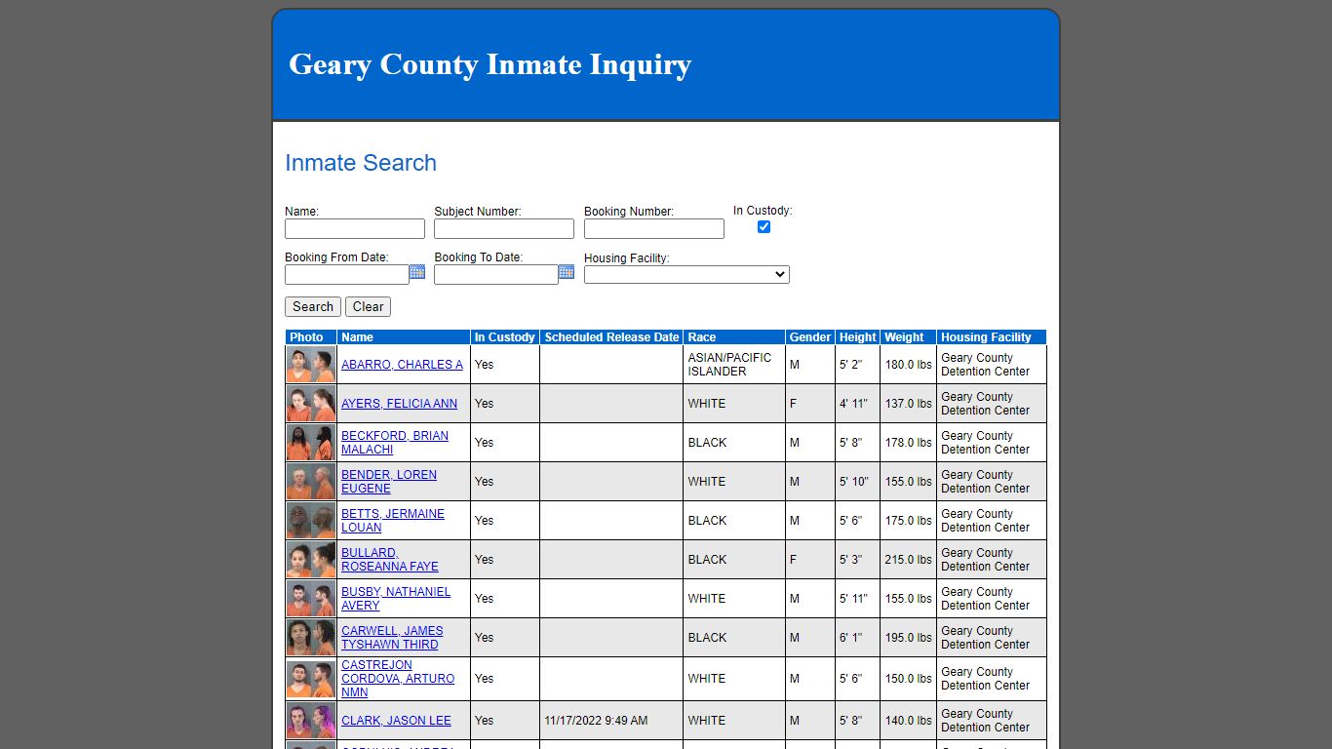Click photo thumbnail for CASTREJON CORDOVA, ARTURO
1332x749 pixels.
(x=311, y=679)
